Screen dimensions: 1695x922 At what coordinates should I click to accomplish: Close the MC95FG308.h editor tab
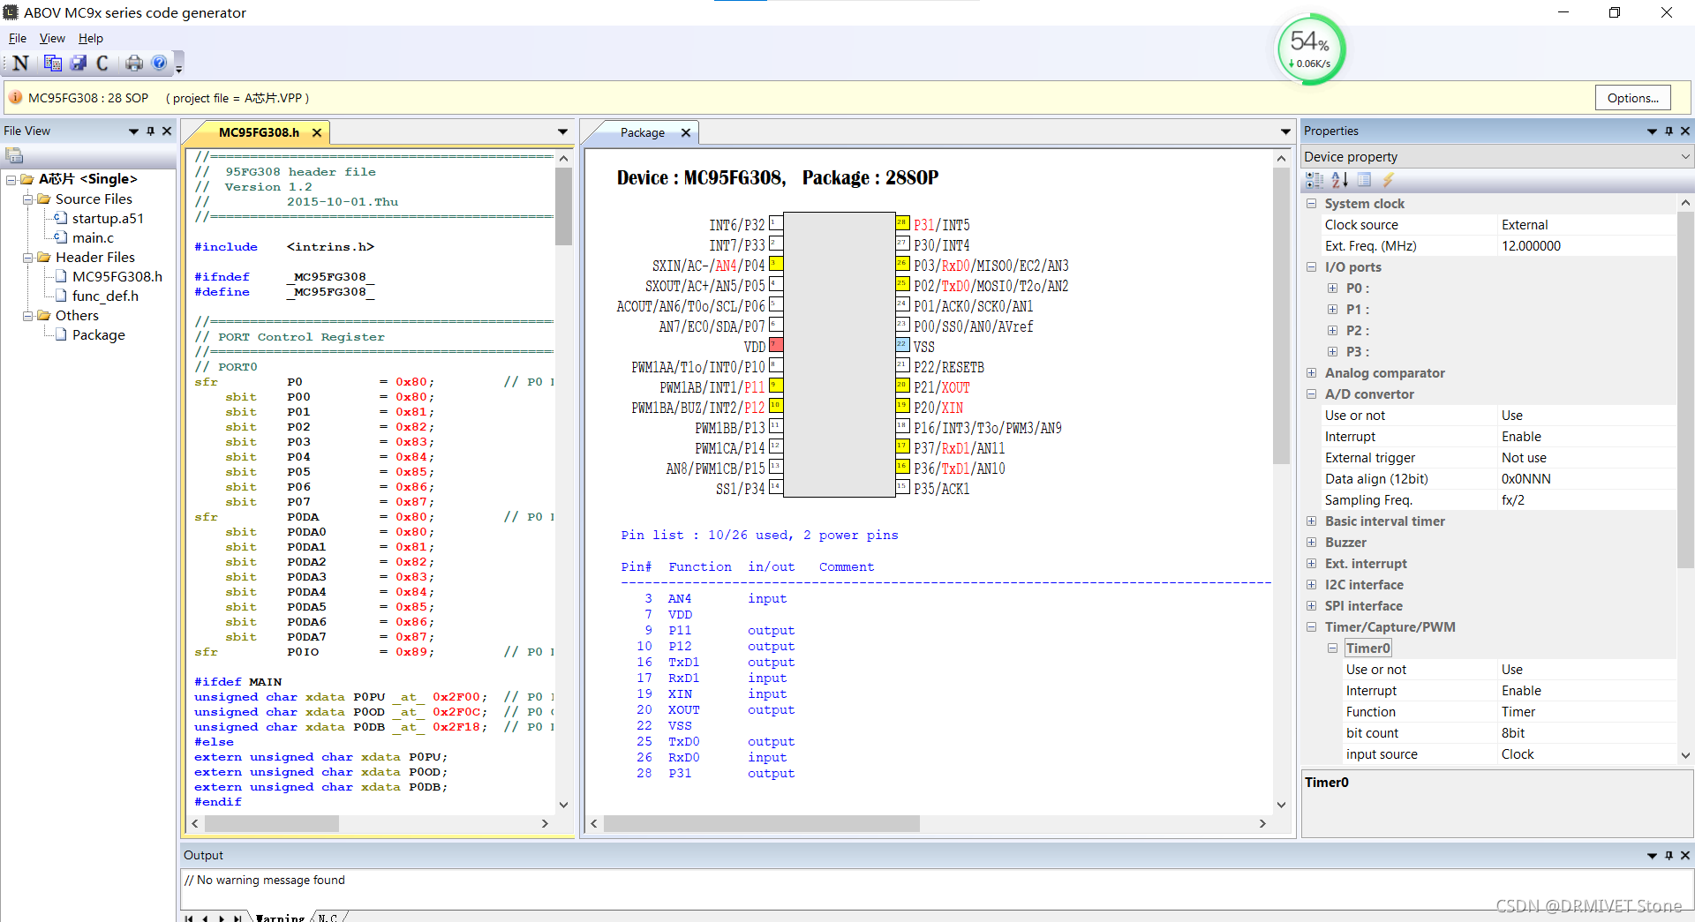[x=317, y=132]
